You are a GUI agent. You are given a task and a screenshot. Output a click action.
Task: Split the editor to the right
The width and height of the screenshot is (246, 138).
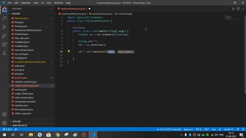point(238,9)
